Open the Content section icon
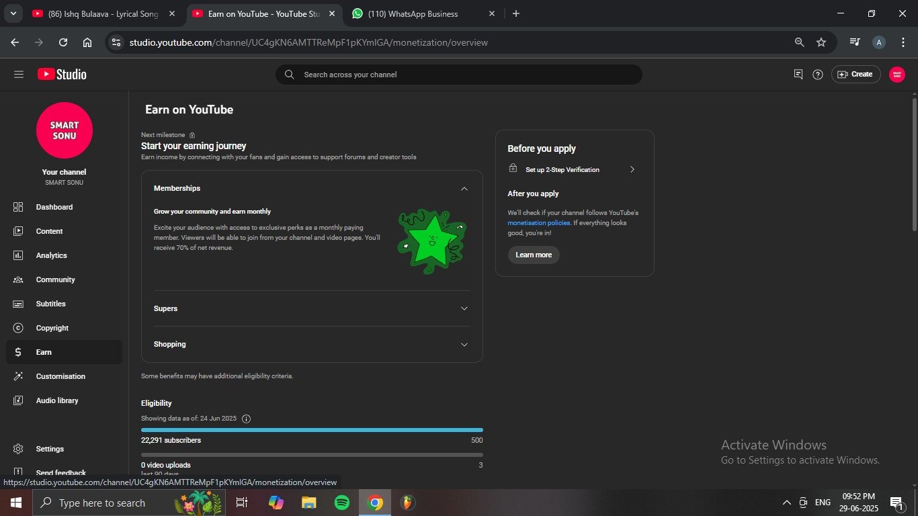The image size is (918, 516). (x=18, y=231)
